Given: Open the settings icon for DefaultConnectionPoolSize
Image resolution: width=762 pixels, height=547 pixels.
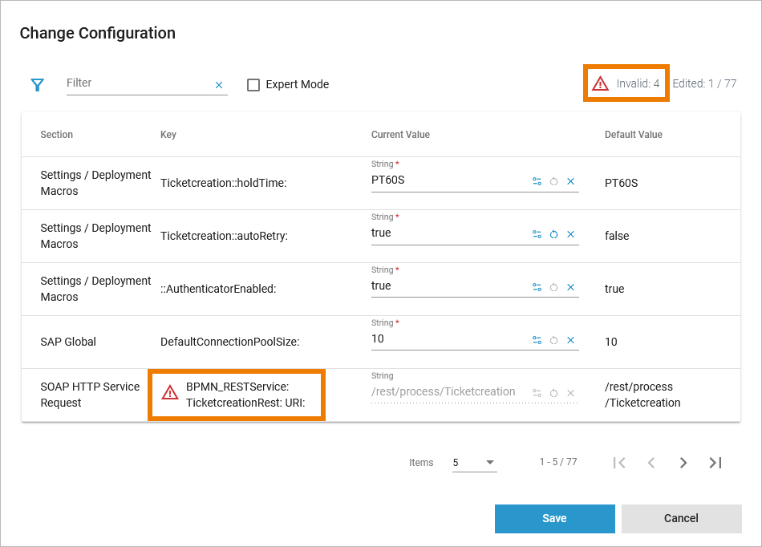Looking at the screenshot, I should point(537,340).
